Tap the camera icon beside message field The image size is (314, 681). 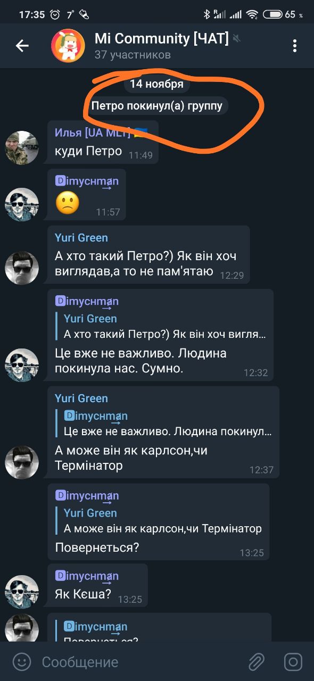pyautogui.click(x=293, y=662)
